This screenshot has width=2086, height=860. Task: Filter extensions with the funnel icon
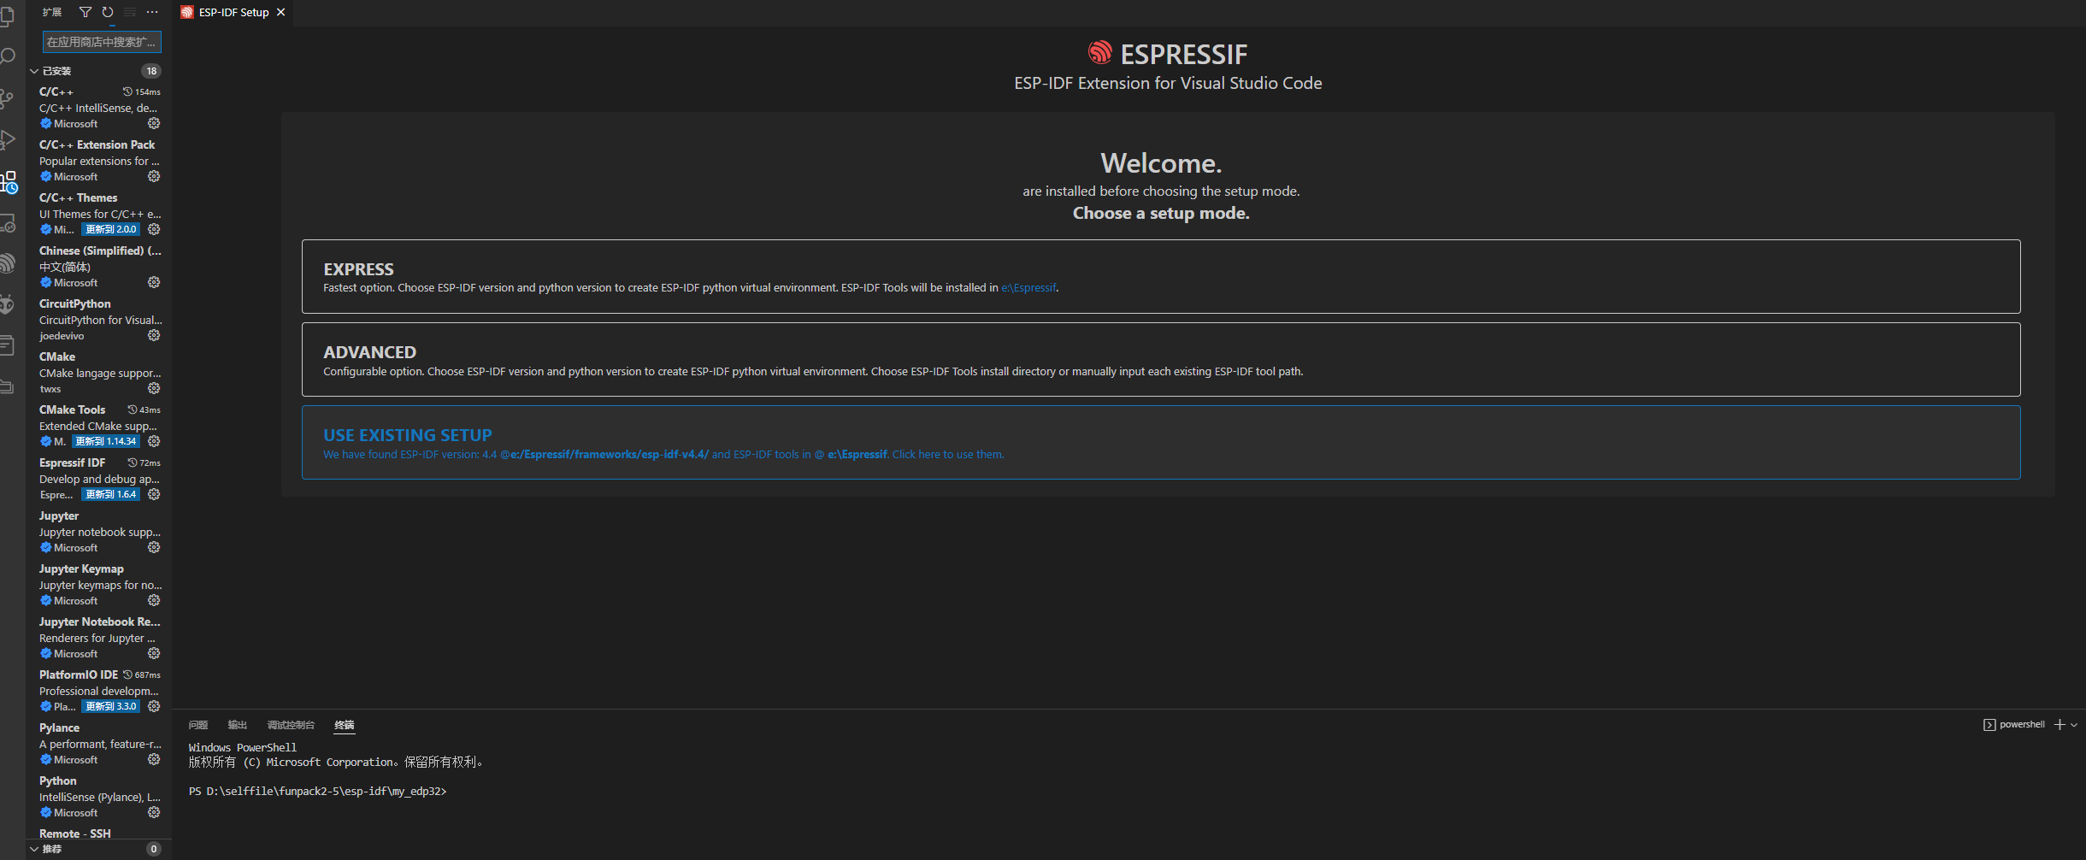click(x=85, y=12)
